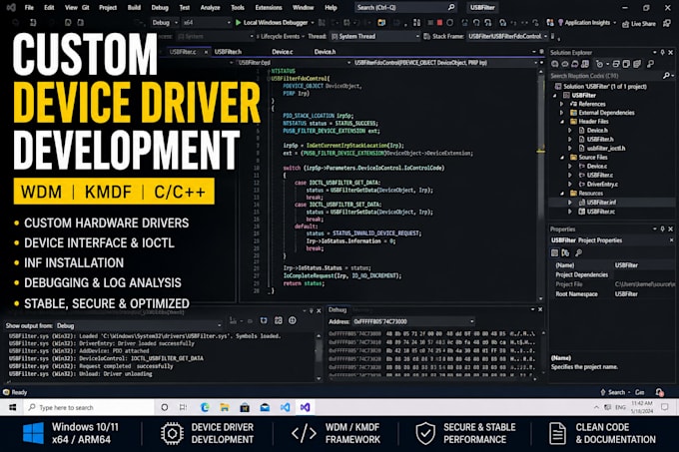Viewport: 679px width, 452px height.
Task: Close the USBFilter.c tab
Action: [206, 52]
